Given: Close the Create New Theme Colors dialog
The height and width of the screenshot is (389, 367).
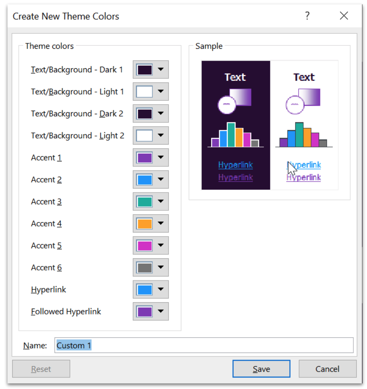Looking at the screenshot, I should 344,16.
